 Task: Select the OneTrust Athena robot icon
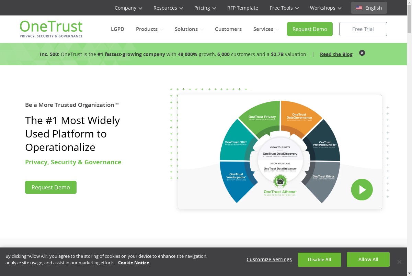coord(280,181)
